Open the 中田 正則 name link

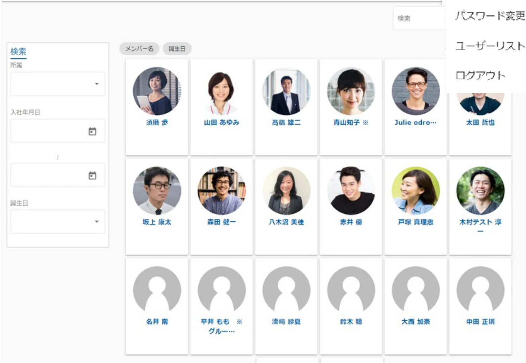(x=480, y=321)
